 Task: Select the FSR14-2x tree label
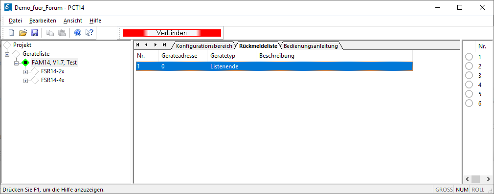[53, 71]
